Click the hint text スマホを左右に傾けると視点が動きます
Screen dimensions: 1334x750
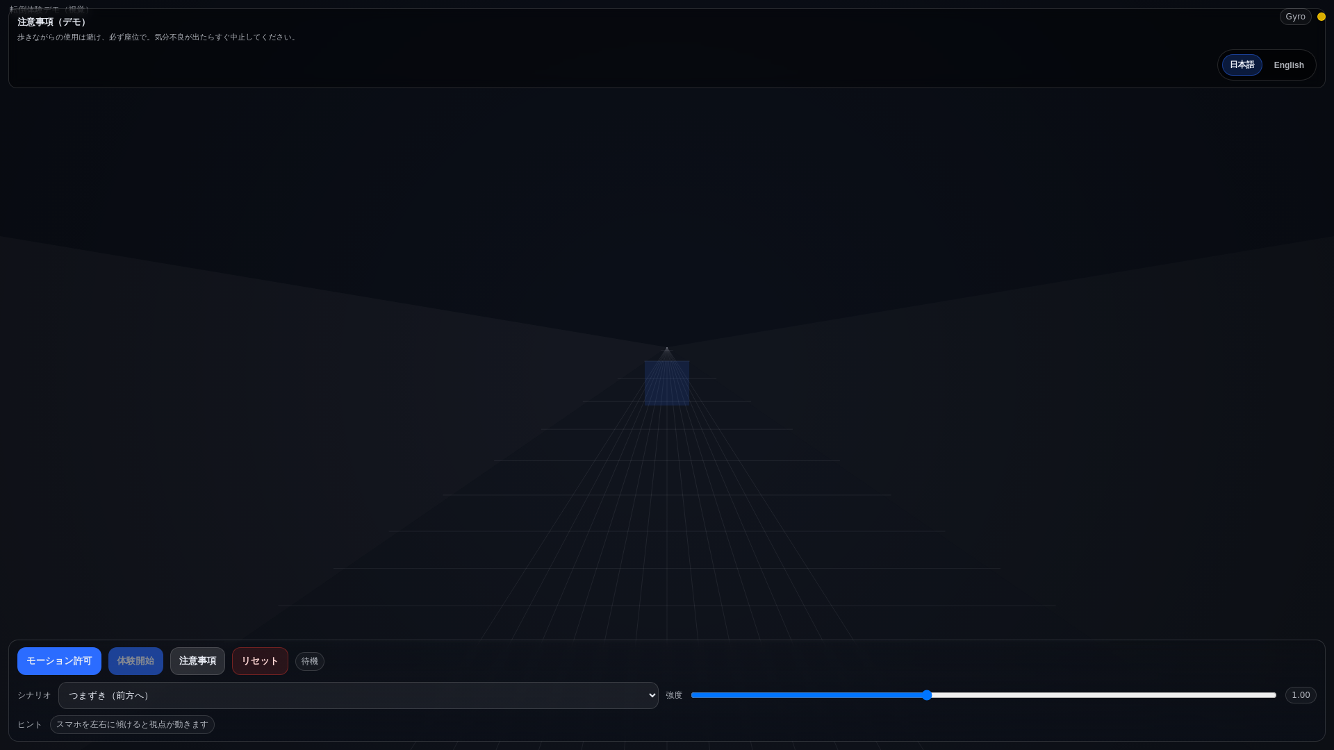click(132, 725)
